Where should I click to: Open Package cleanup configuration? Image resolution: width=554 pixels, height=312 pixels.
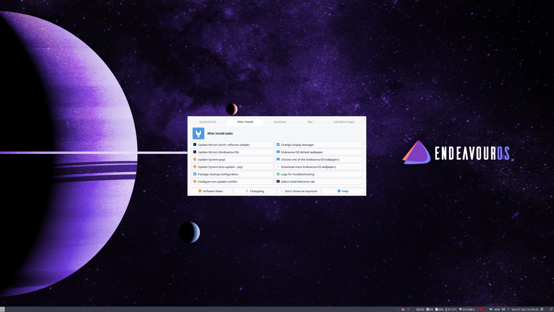tap(232, 174)
